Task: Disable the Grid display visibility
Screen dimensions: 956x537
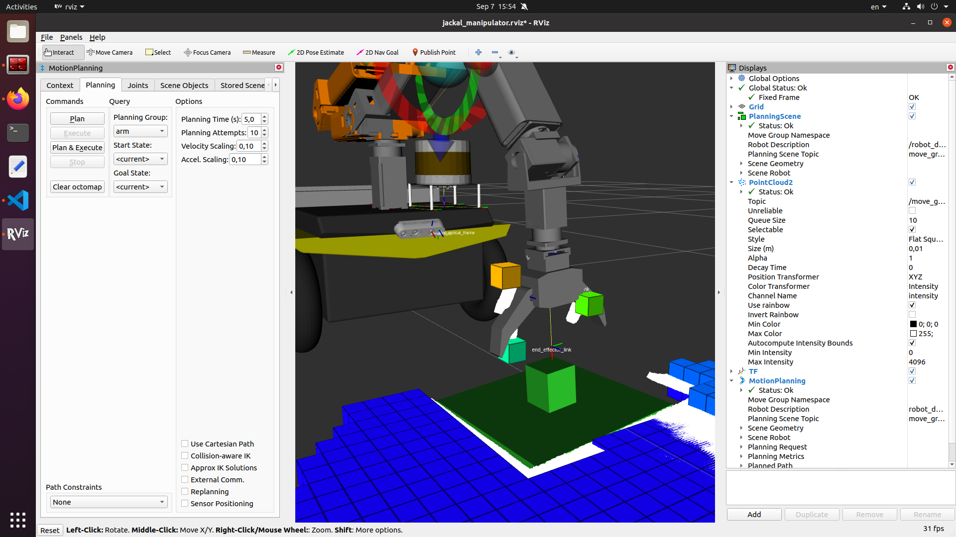Action: tap(912, 106)
